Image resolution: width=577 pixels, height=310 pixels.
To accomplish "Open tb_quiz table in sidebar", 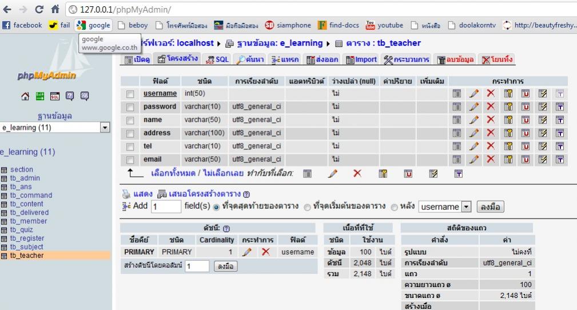I will coord(21,230).
